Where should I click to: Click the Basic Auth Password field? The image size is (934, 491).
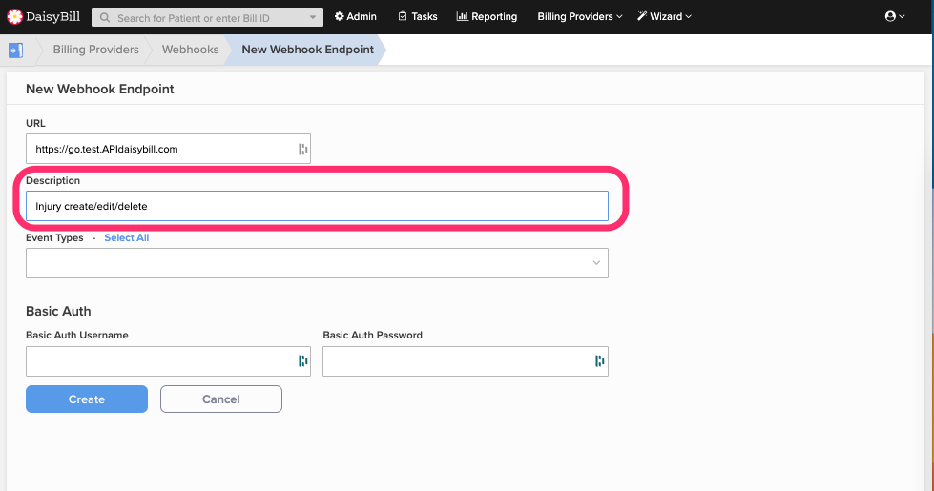(x=466, y=361)
